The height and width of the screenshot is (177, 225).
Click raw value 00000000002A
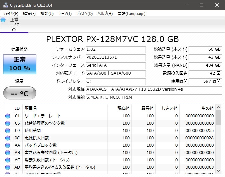(x=199, y=138)
